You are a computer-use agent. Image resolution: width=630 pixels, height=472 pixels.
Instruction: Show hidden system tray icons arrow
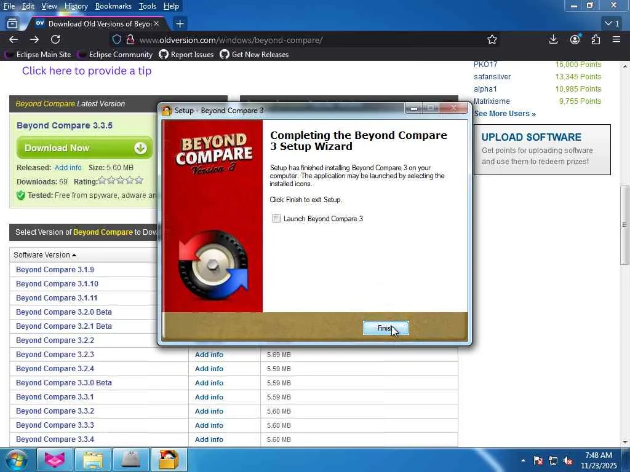tap(523, 460)
